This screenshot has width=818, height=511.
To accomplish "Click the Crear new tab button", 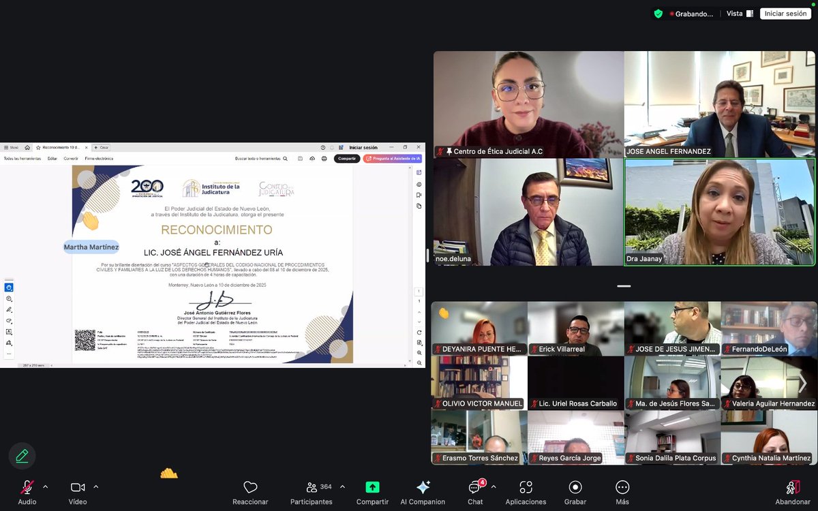I will (x=102, y=147).
